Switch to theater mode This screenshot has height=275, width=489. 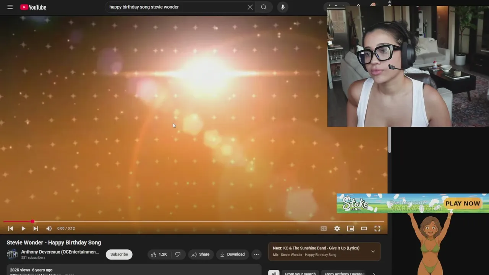pyautogui.click(x=364, y=228)
